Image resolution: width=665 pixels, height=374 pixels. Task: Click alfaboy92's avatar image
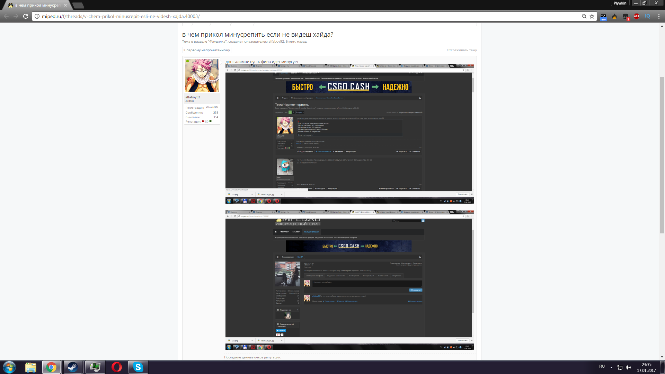pos(202,75)
